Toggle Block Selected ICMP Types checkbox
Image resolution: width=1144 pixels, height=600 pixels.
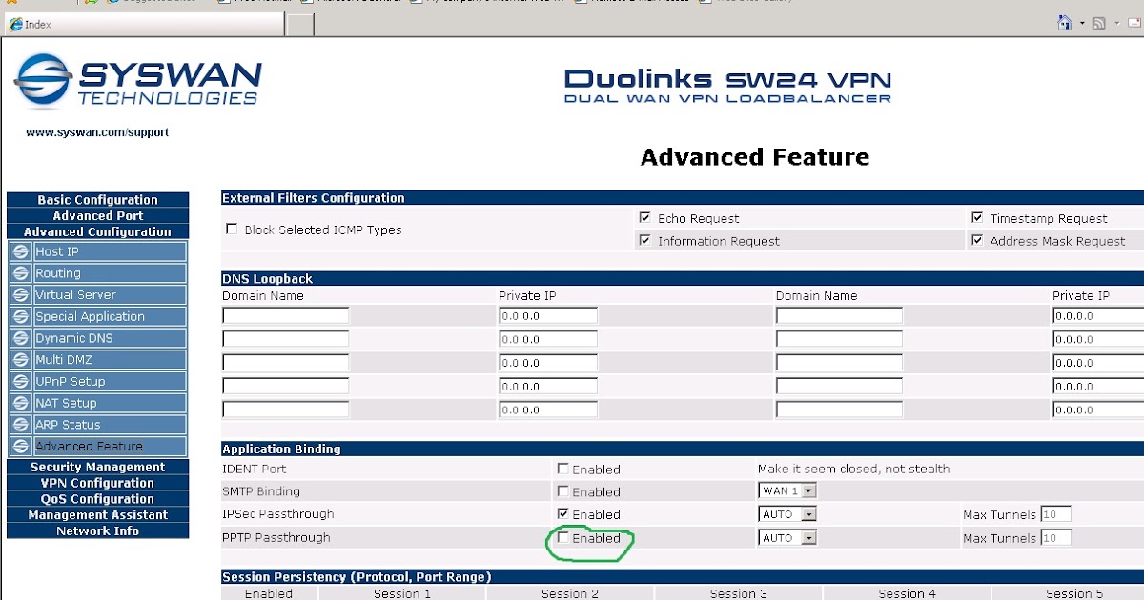232,229
